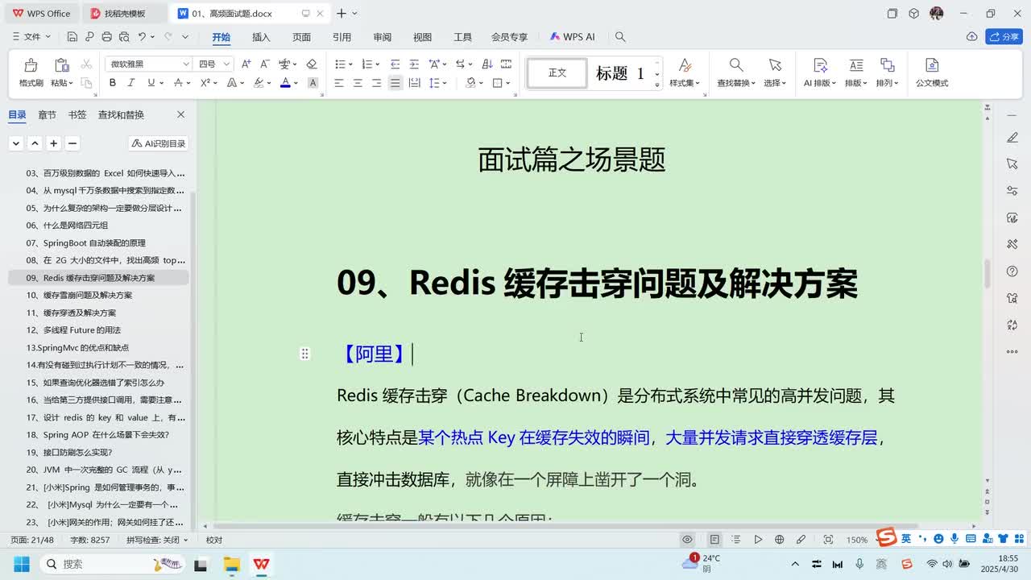Open the 选择 dropdown
Image resolution: width=1031 pixels, height=580 pixels.
click(x=775, y=83)
